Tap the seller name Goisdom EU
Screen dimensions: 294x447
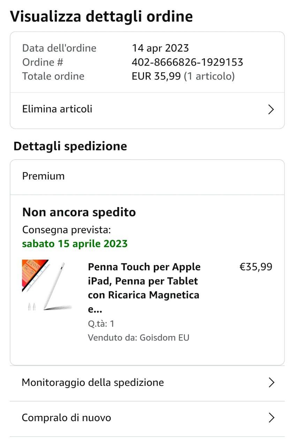[x=164, y=338]
